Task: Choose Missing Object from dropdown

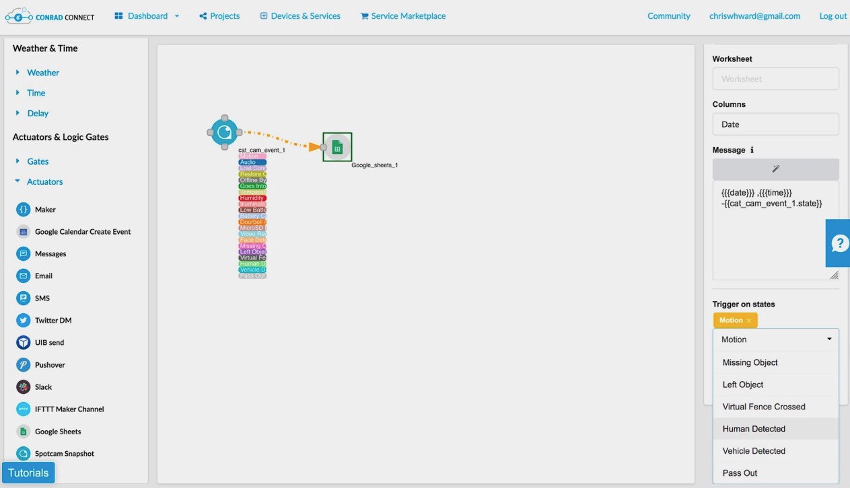Action: (775, 362)
